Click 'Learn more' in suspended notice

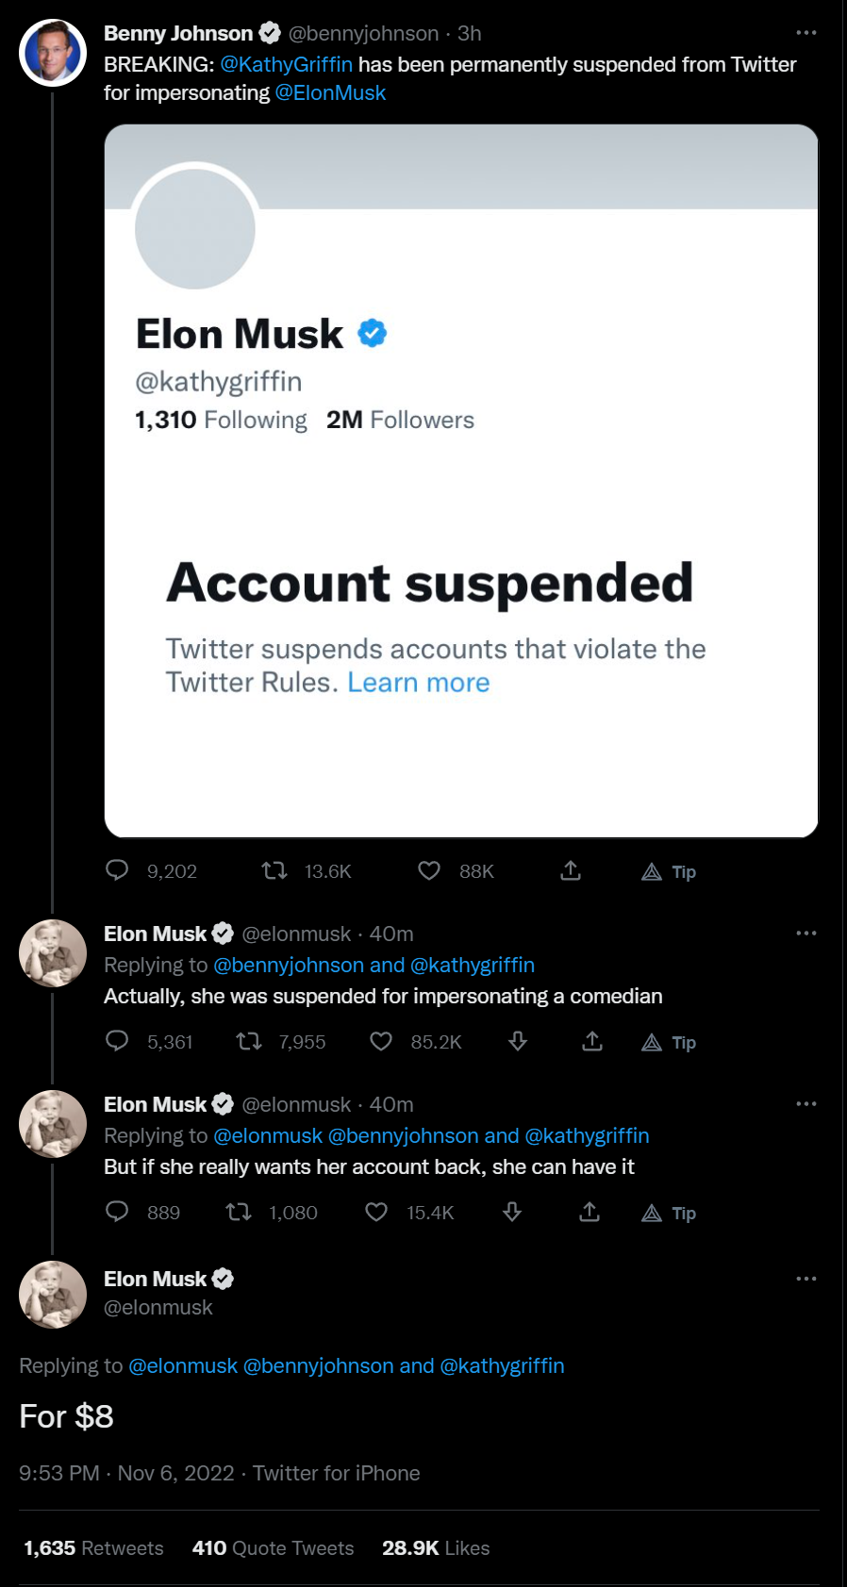tap(418, 682)
